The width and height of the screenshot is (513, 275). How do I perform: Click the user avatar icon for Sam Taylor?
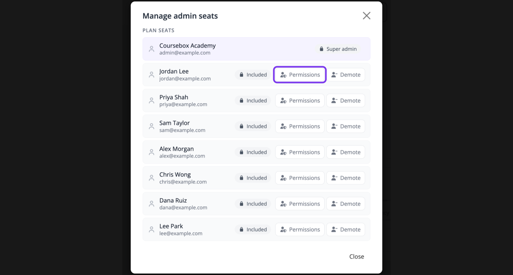tap(151, 126)
